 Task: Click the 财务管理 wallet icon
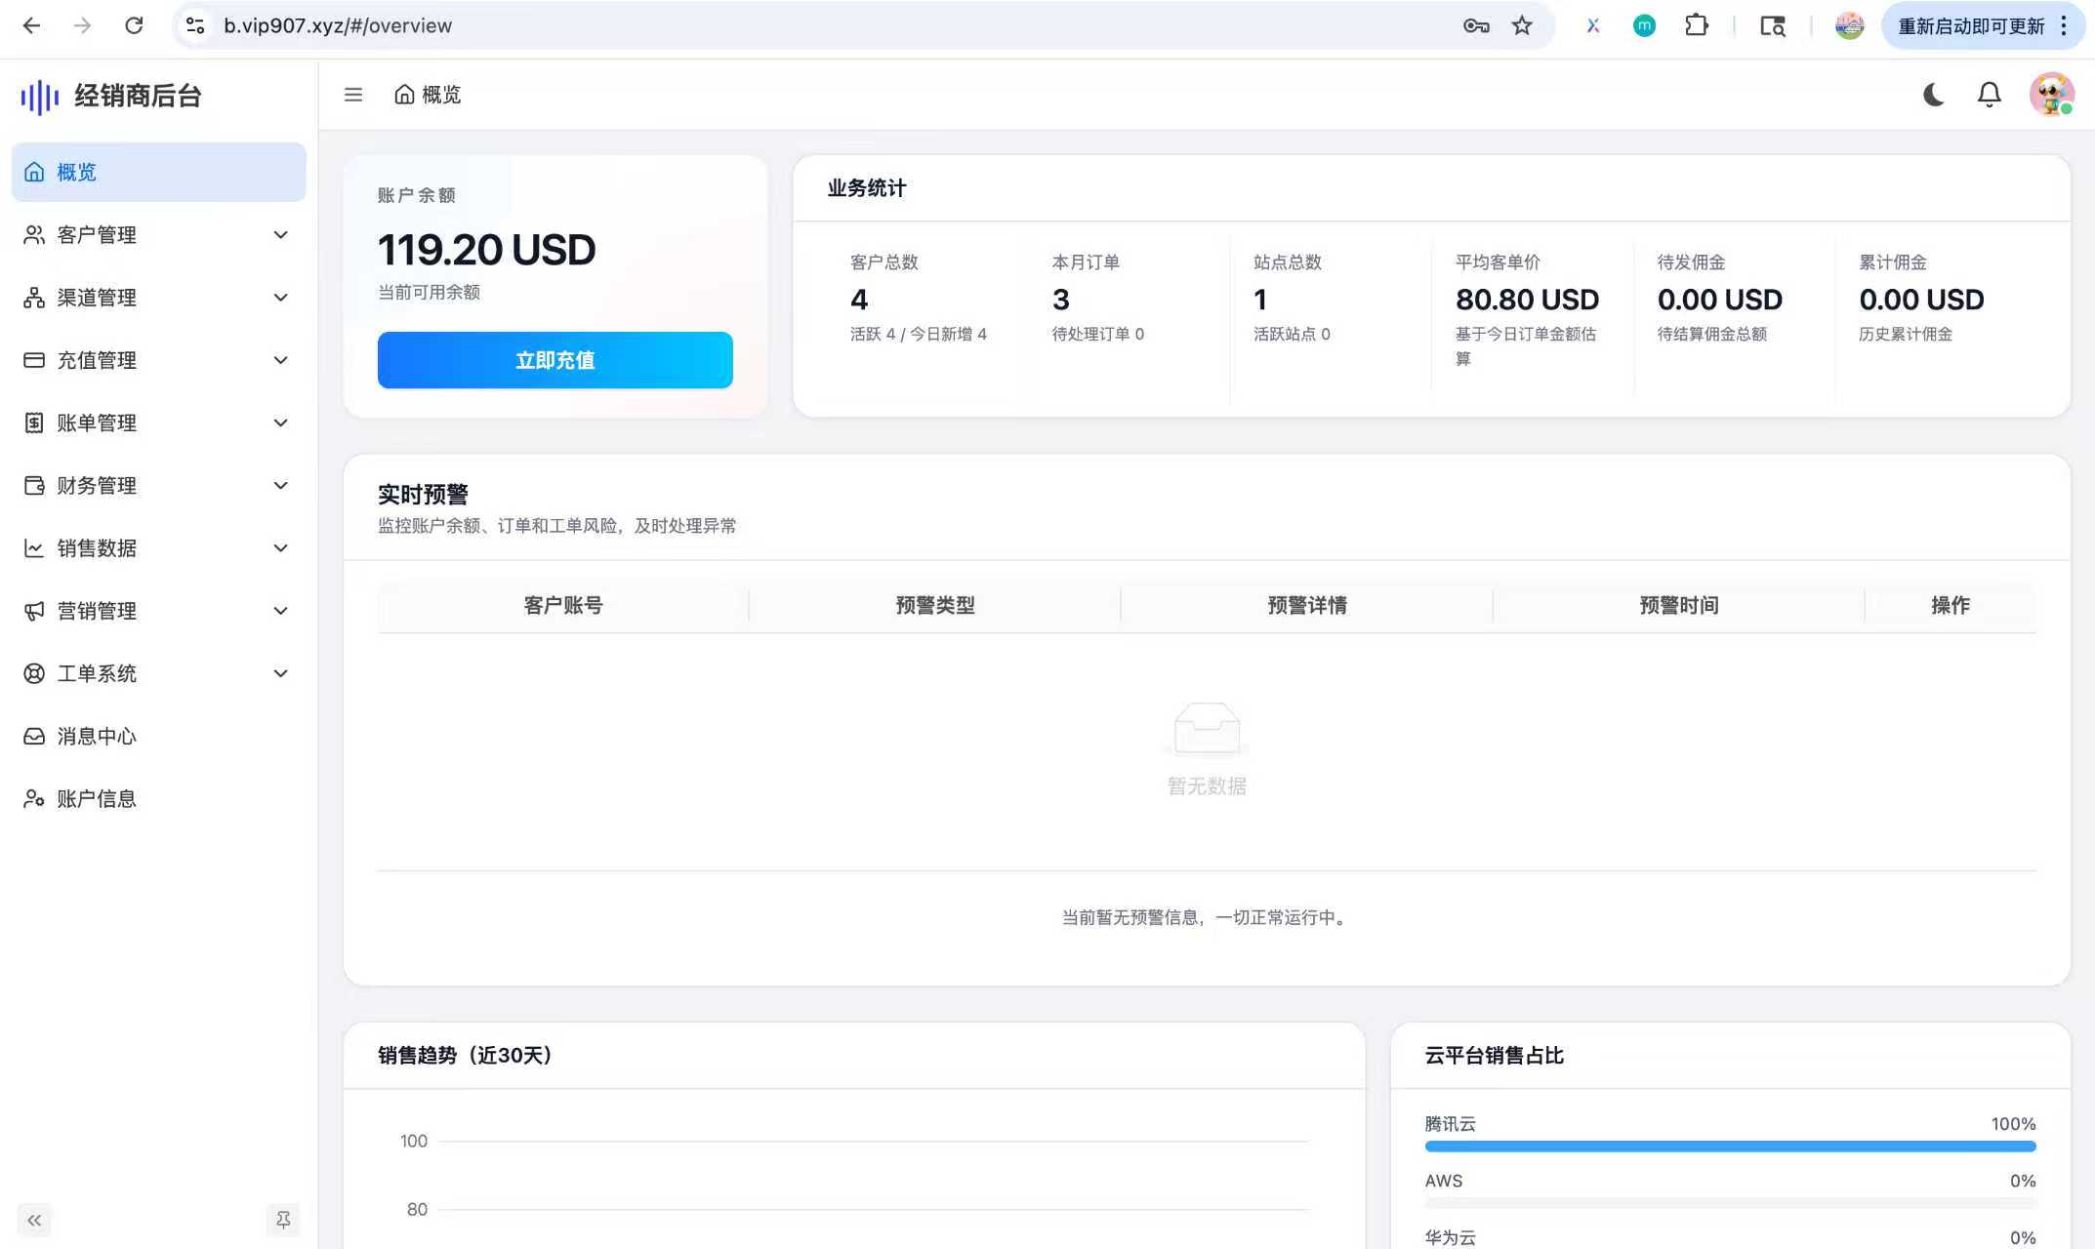coord(34,485)
